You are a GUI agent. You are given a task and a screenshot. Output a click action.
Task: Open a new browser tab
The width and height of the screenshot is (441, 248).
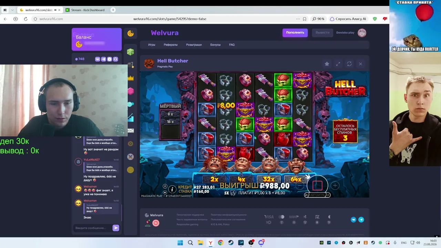pyautogui.click(x=113, y=10)
